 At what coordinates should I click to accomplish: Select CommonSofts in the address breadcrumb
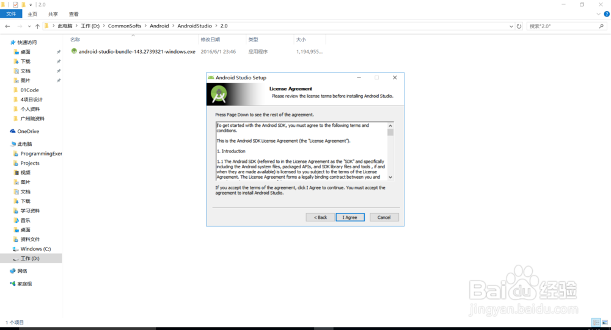[125, 26]
